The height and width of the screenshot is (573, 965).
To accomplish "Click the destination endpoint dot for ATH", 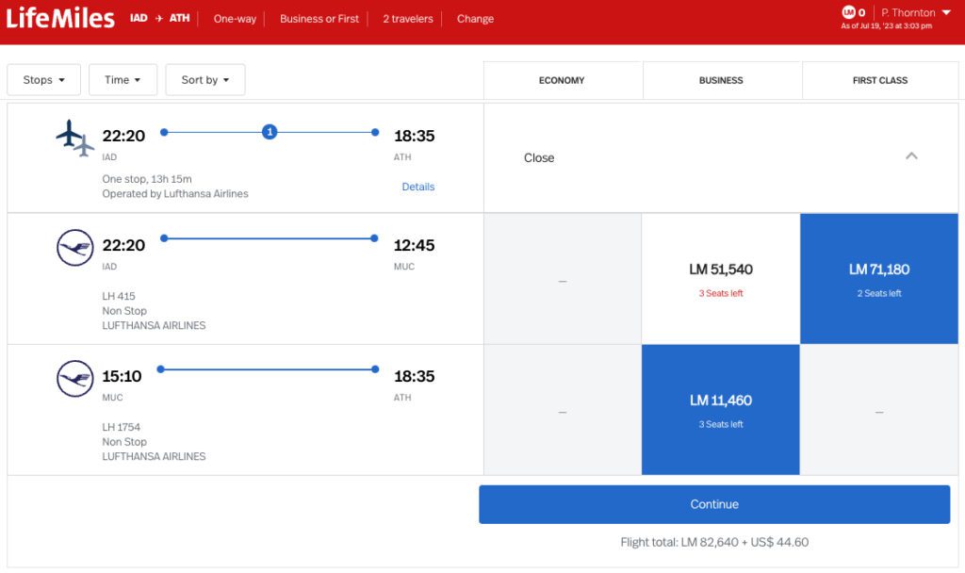I will 374,132.
